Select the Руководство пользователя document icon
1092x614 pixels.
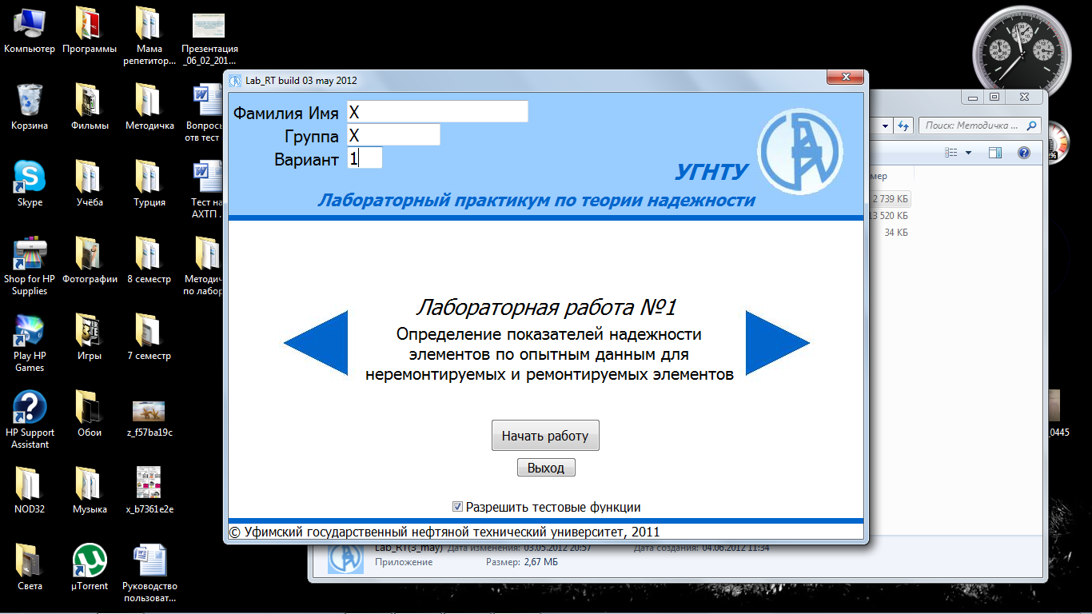(x=149, y=573)
